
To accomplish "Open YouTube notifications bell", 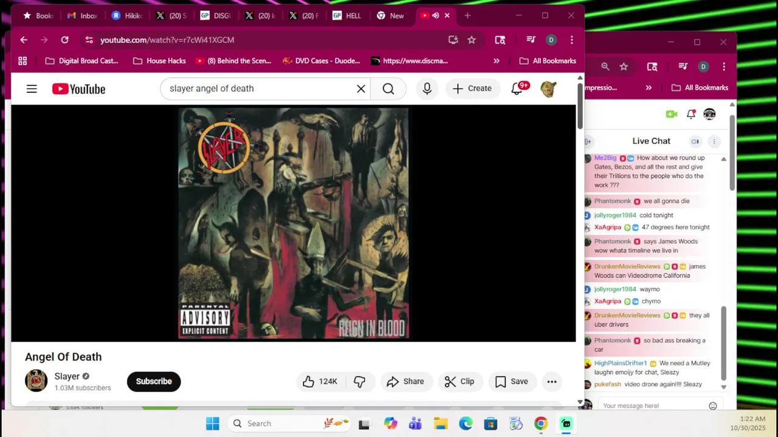I will tap(517, 89).
